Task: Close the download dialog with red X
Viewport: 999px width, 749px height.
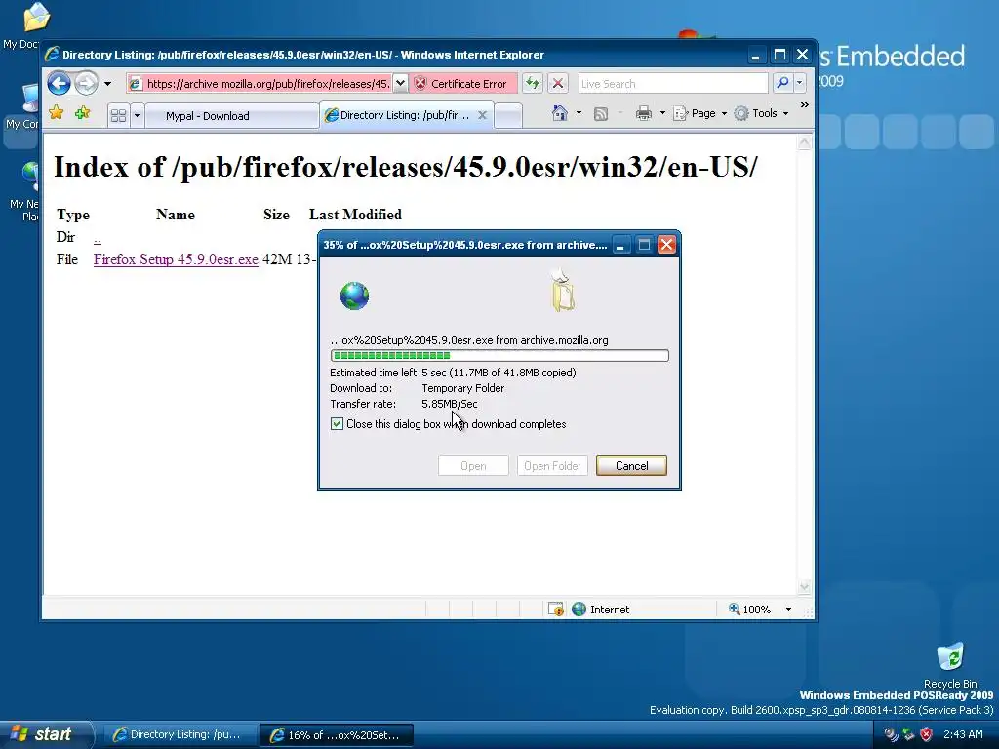Action: point(666,245)
